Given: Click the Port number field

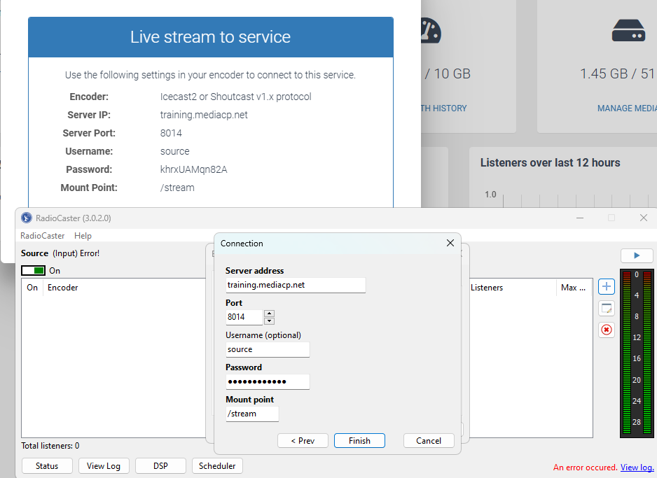Looking at the screenshot, I should click(244, 317).
